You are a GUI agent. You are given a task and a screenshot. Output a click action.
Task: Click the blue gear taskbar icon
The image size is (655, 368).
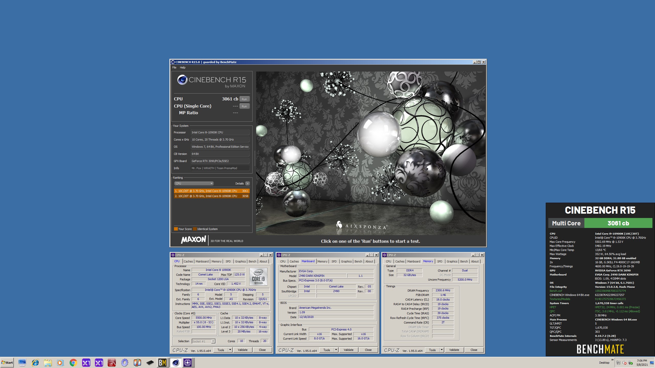(125, 363)
